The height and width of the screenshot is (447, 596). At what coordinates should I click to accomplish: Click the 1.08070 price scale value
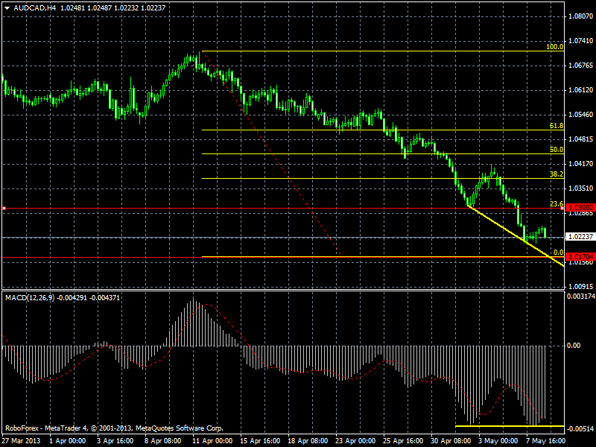coord(580,16)
